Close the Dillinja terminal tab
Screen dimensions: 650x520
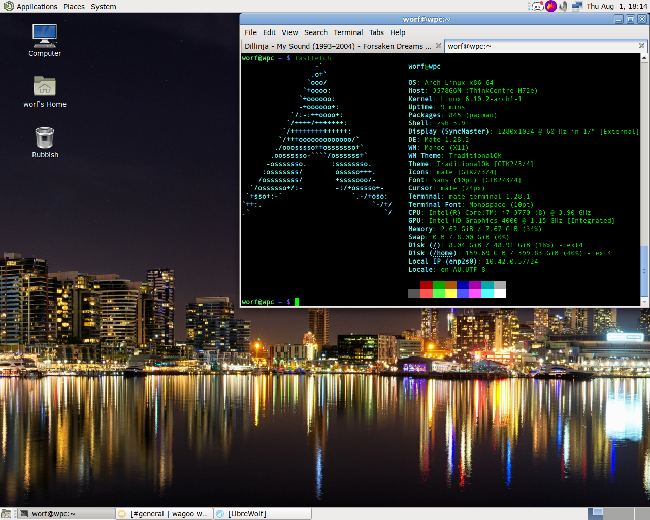pos(439,46)
